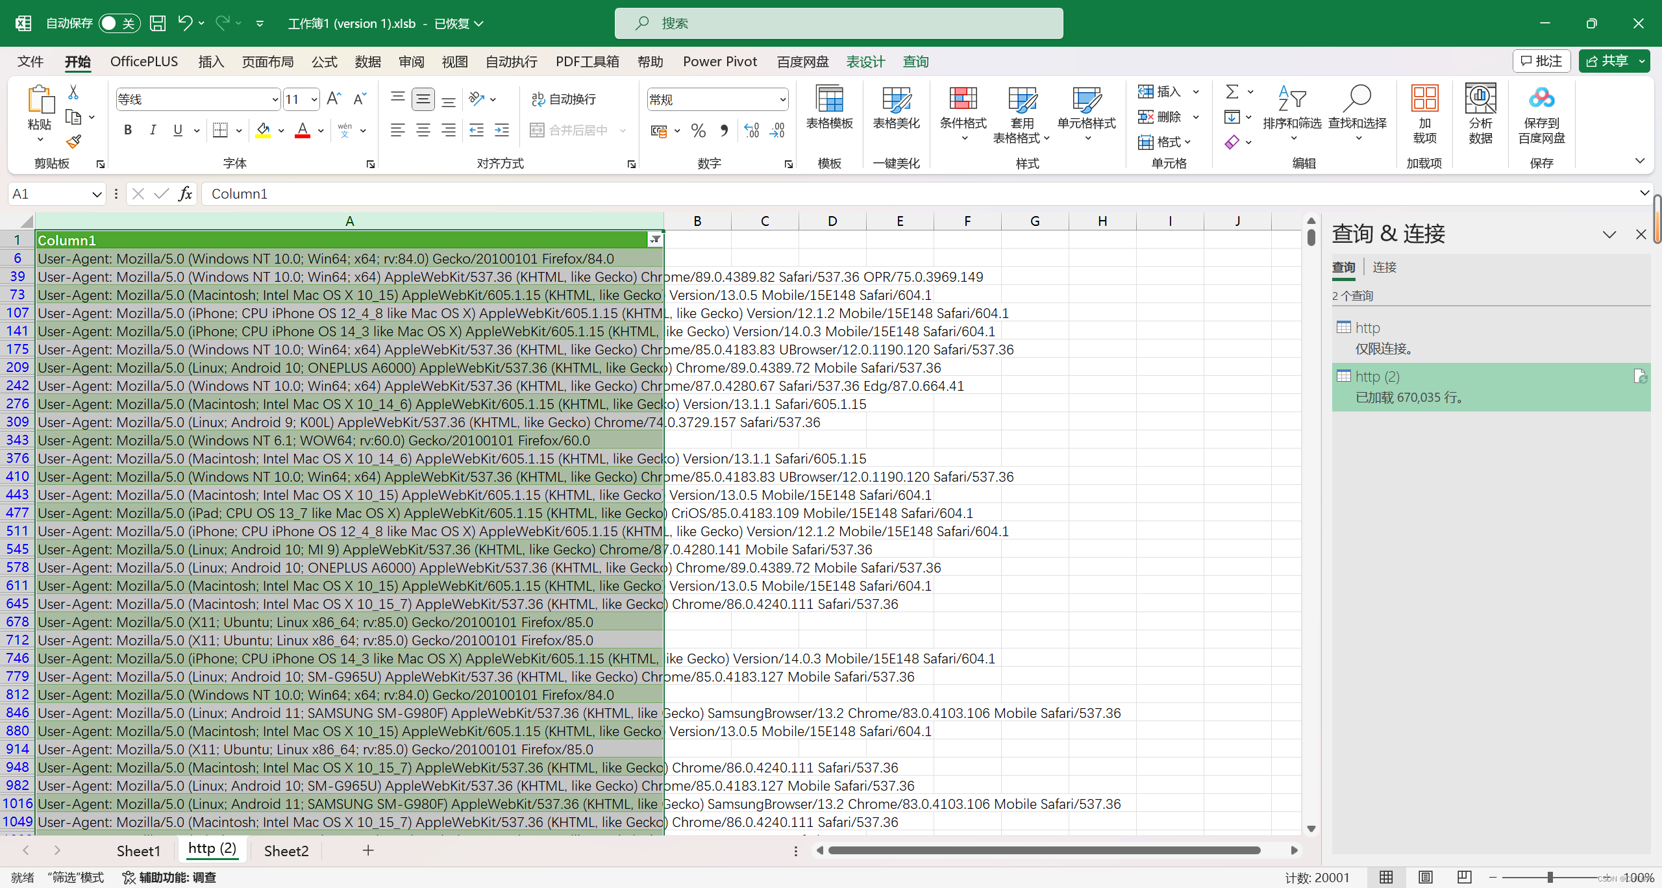
Task: Click the zoom slider in status bar
Action: point(1550,878)
